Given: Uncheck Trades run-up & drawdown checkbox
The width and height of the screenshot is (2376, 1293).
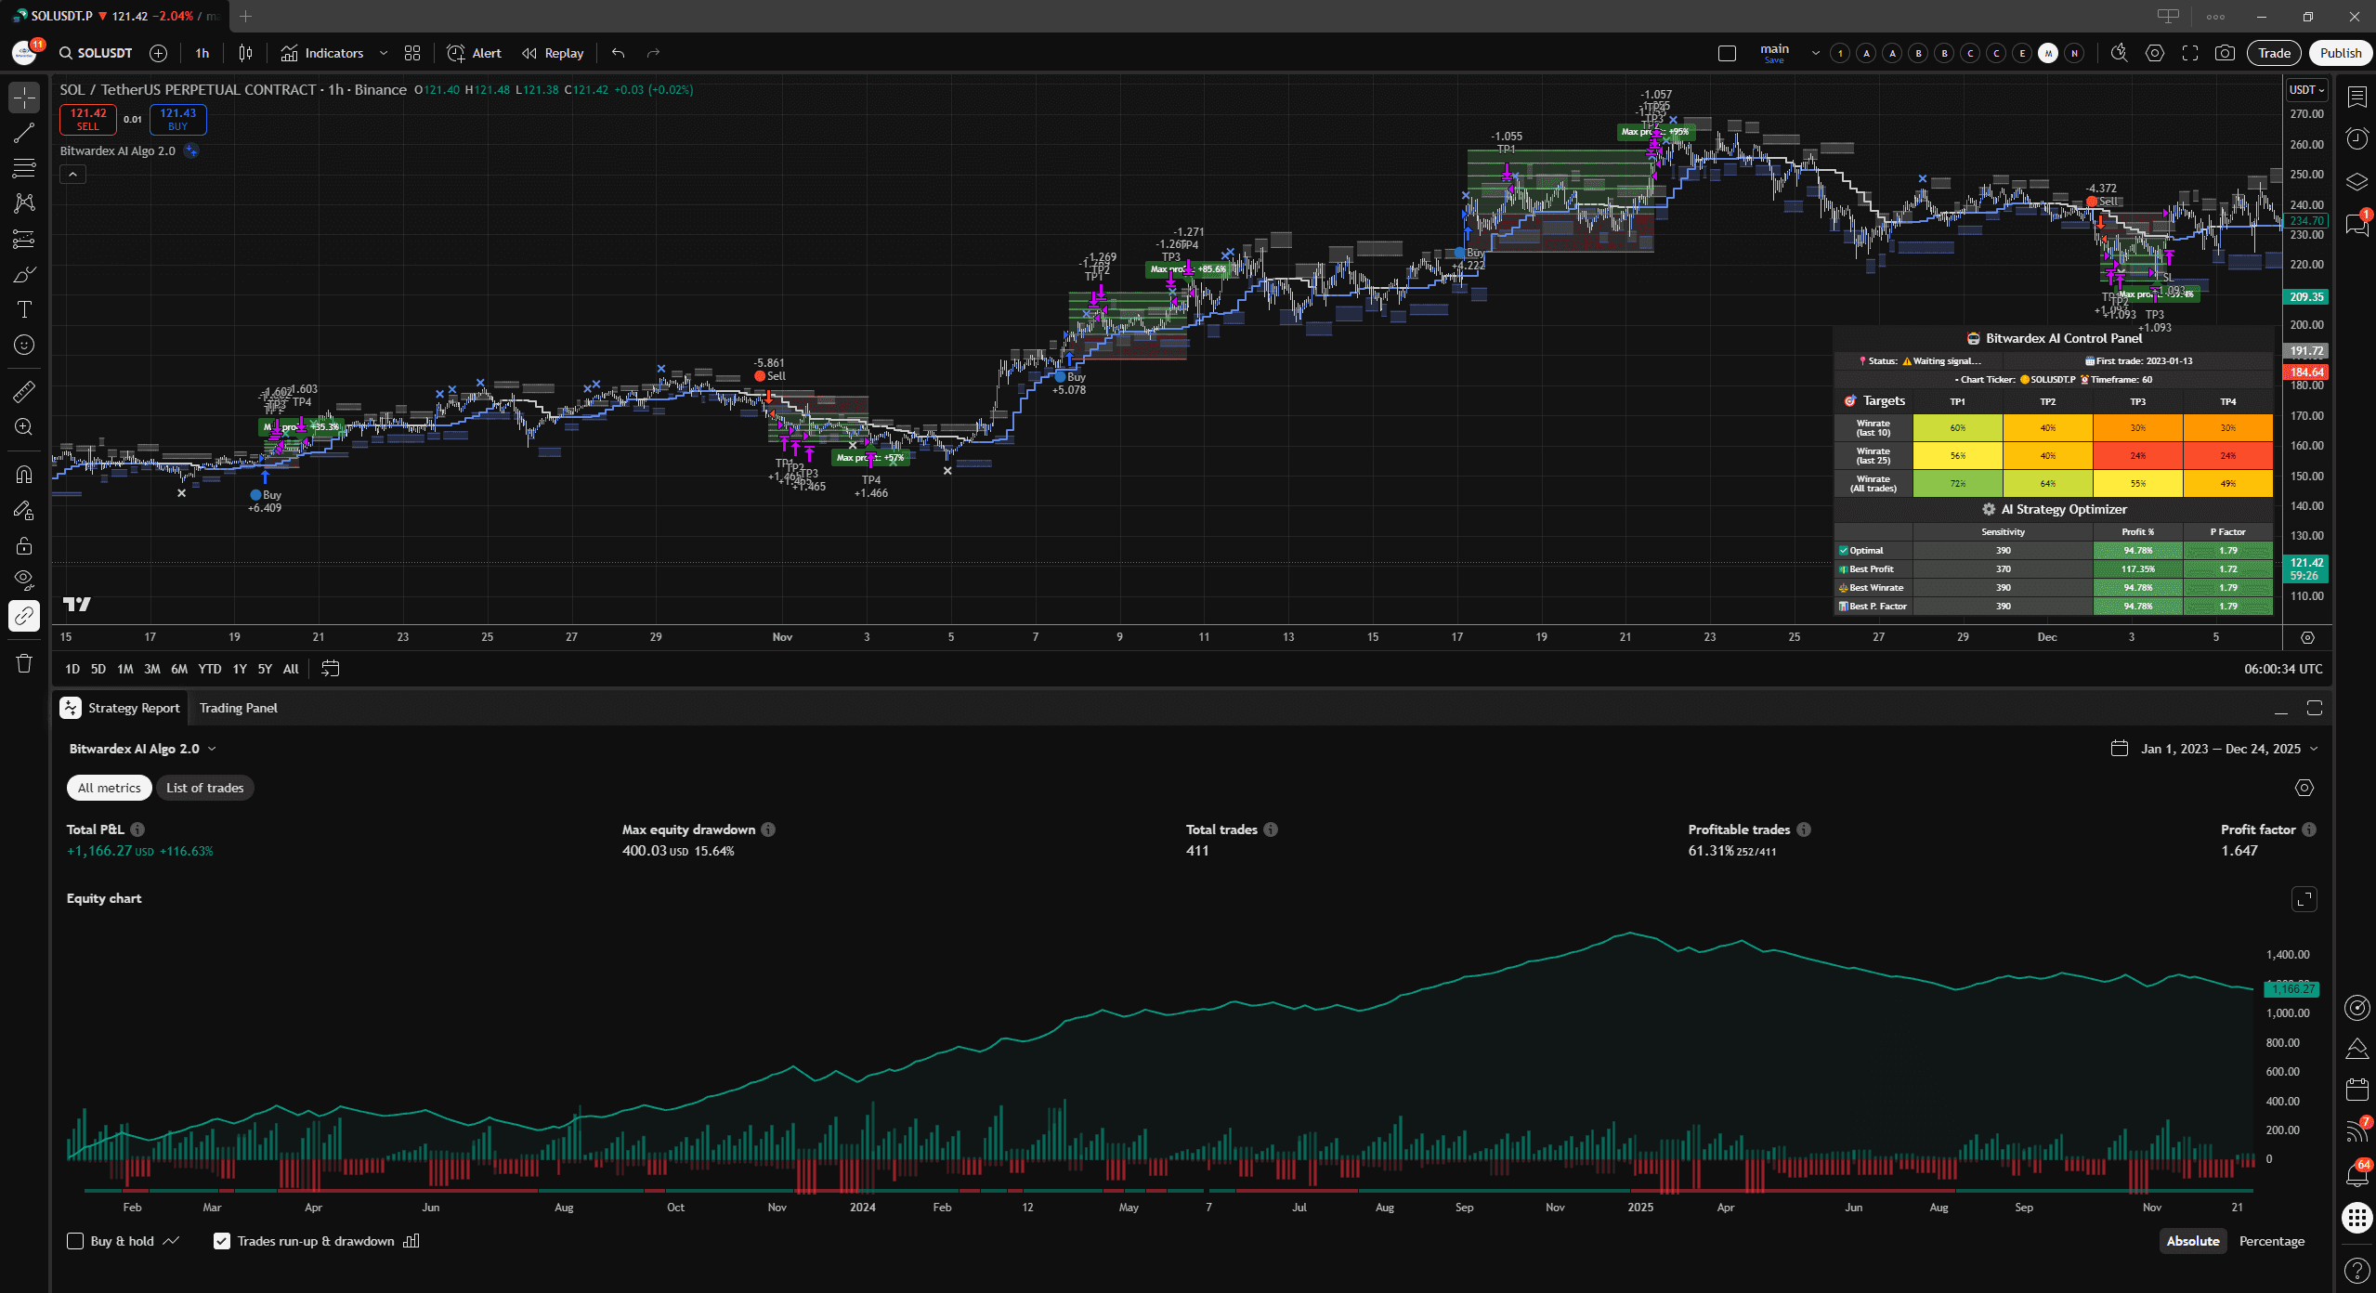Looking at the screenshot, I should [222, 1241].
